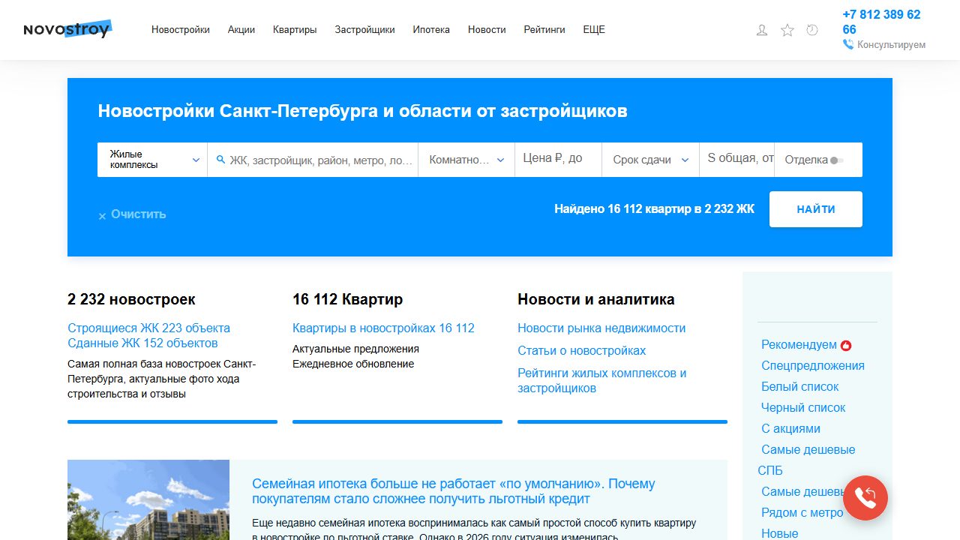Viewport: 960px width, 540px height.
Task: Open Новости рынка недвижимости link
Action: (601, 328)
